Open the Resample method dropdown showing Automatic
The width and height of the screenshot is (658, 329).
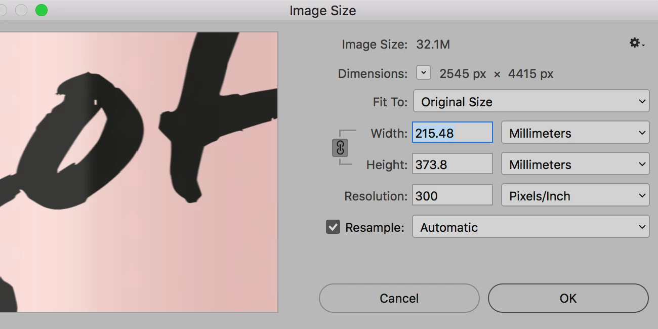point(530,227)
